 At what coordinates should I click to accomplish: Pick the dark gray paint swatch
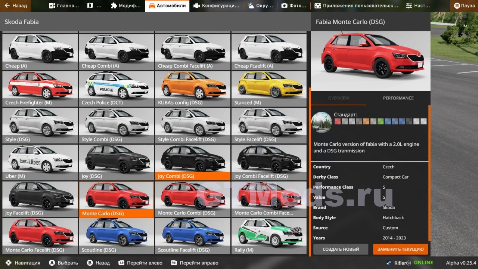pos(409,121)
